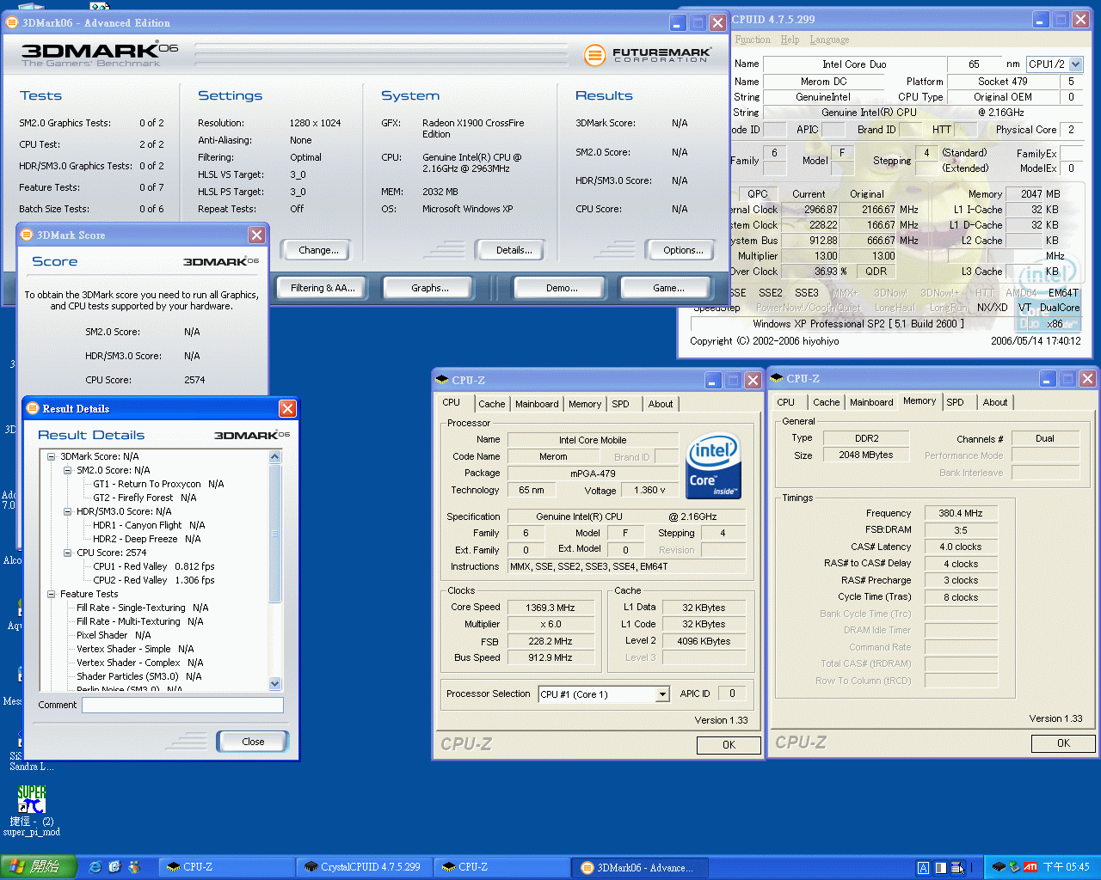Click the second quick launch icon
The height and width of the screenshot is (880, 1101).
(114, 867)
